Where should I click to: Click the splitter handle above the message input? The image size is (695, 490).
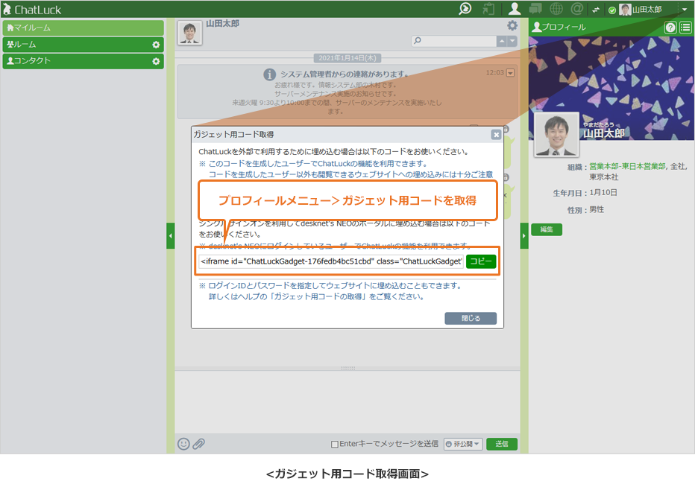[x=347, y=369]
